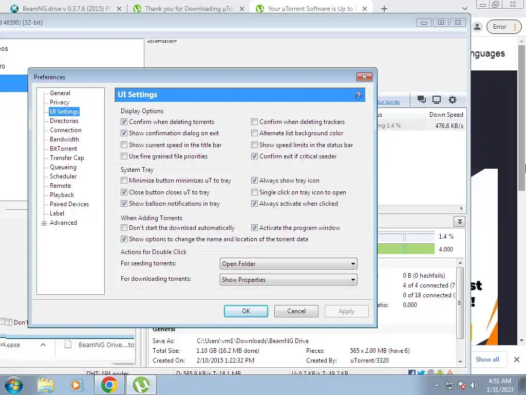Close the Thank you for Downloading tab

[242, 9]
